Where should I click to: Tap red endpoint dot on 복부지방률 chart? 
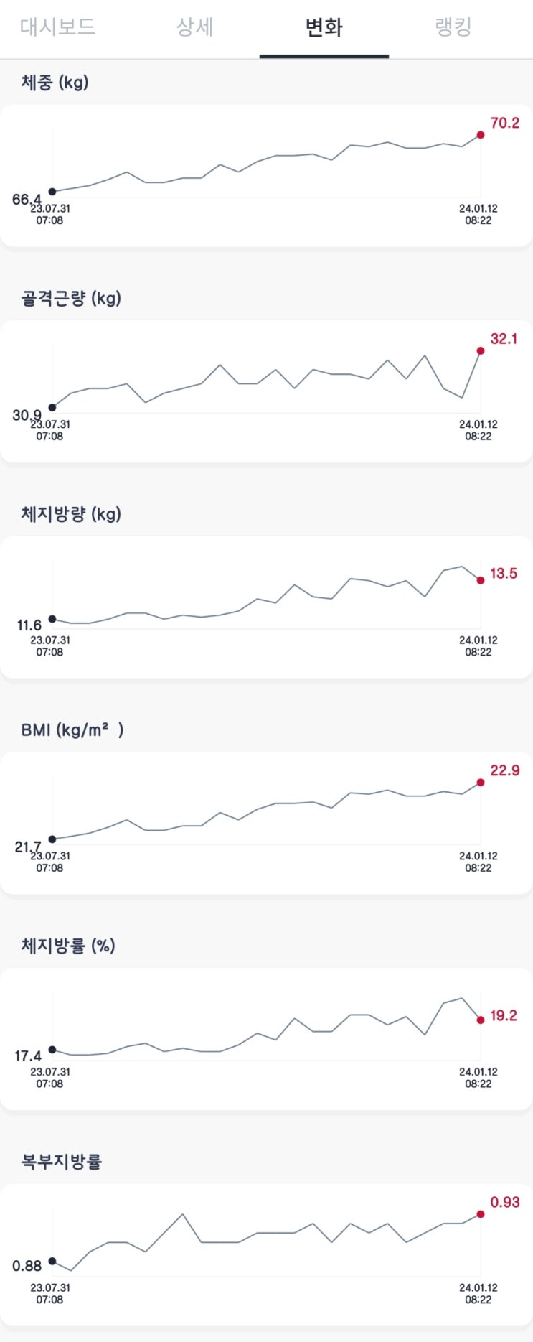coord(481,1214)
